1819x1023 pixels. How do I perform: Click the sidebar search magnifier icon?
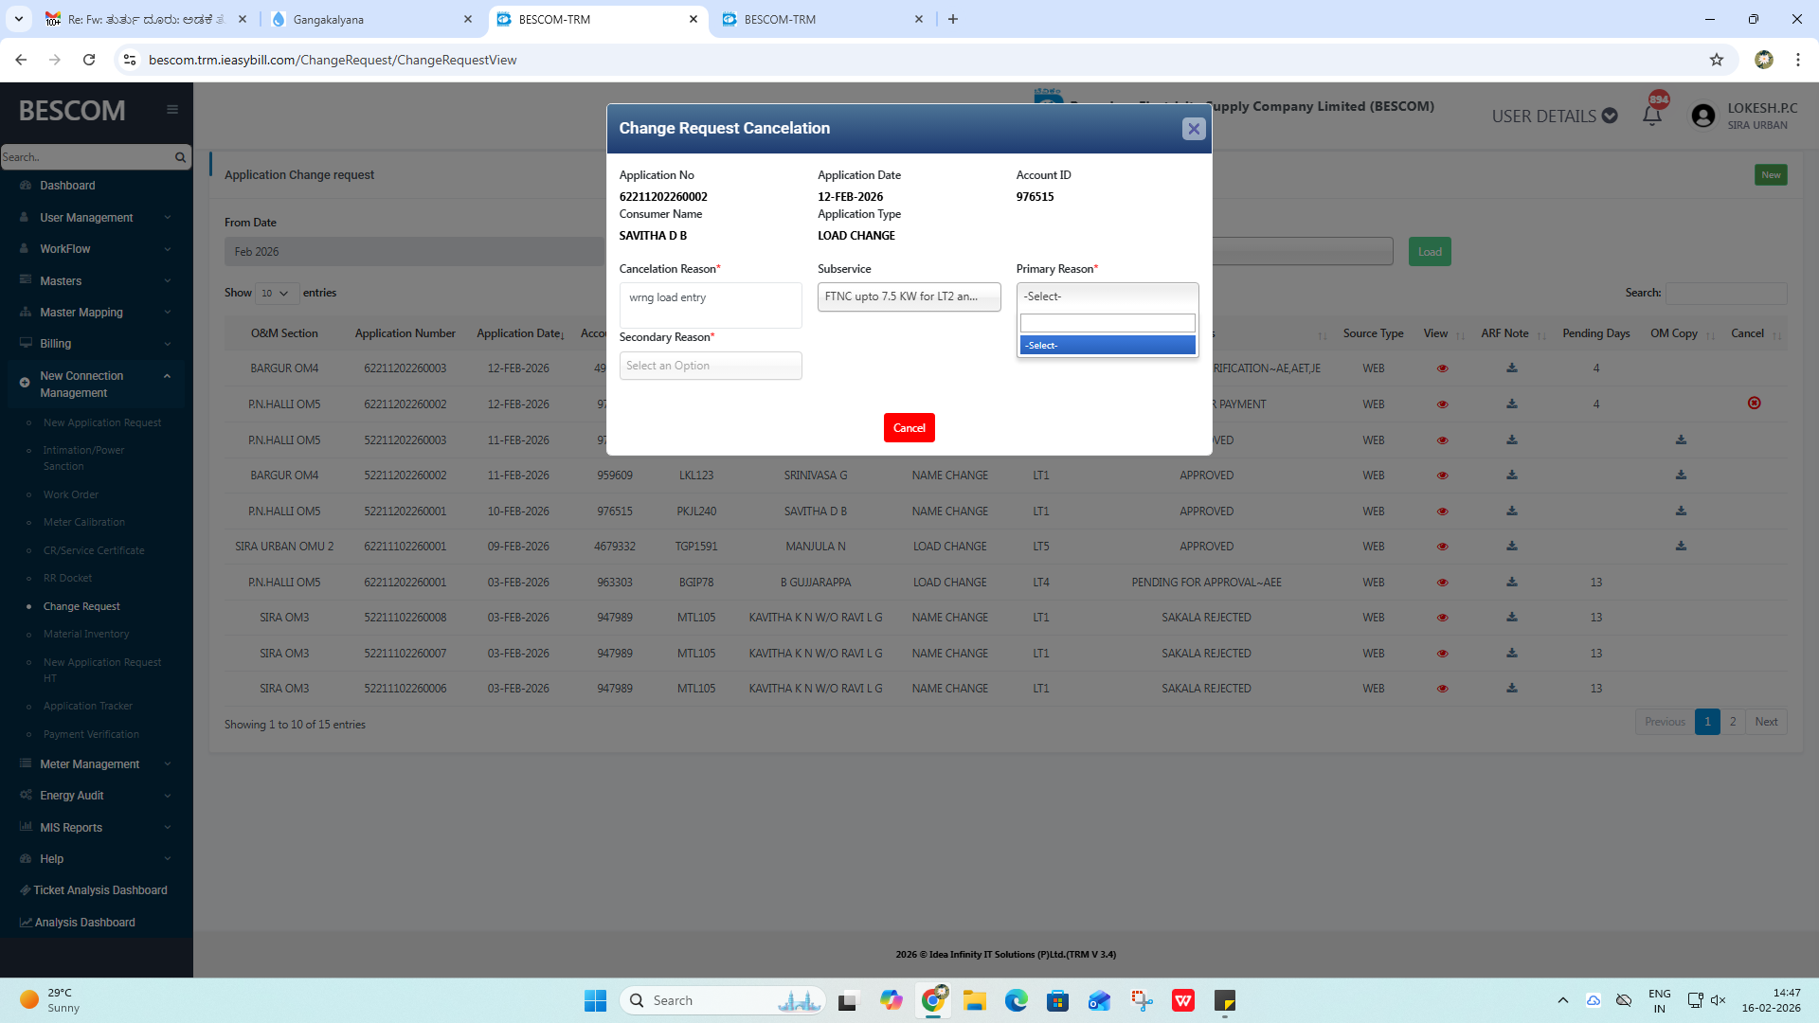click(x=180, y=157)
